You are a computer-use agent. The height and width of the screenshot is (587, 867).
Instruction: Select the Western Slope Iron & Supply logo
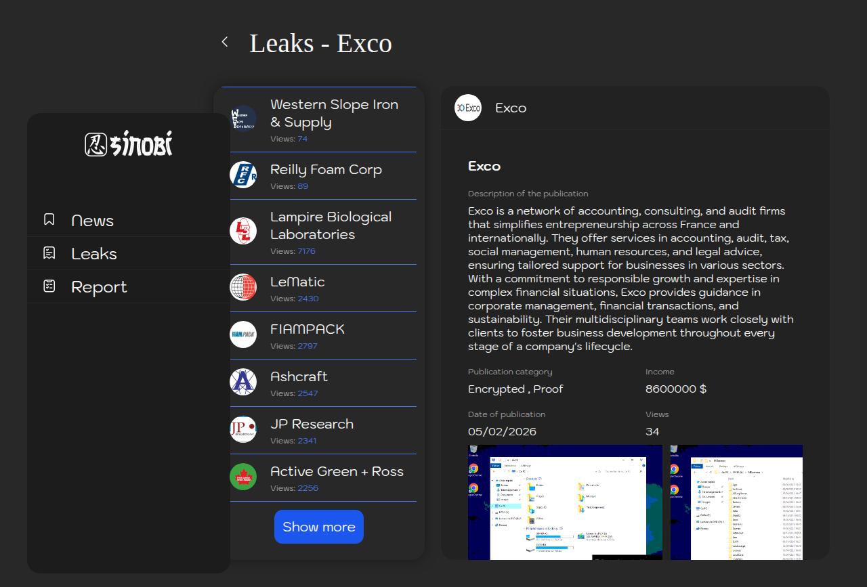[243, 118]
